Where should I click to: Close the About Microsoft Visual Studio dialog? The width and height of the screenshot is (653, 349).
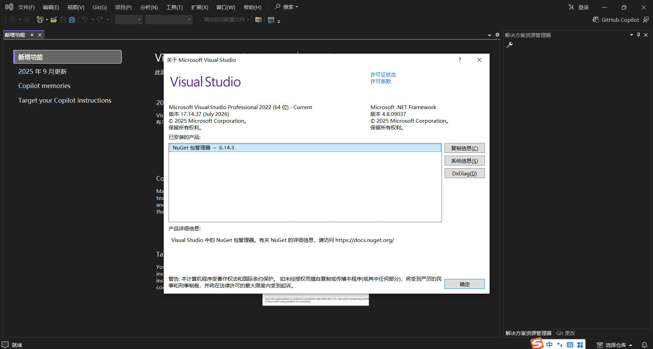point(479,60)
